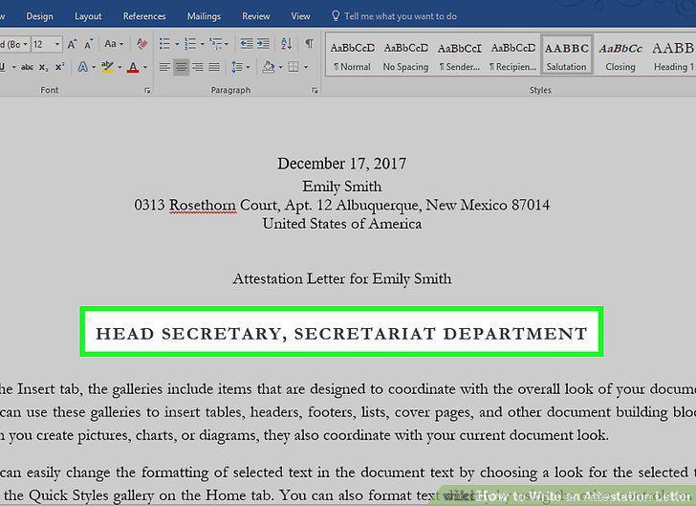Open the font name dropdown
The image size is (696, 506).
(25, 44)
